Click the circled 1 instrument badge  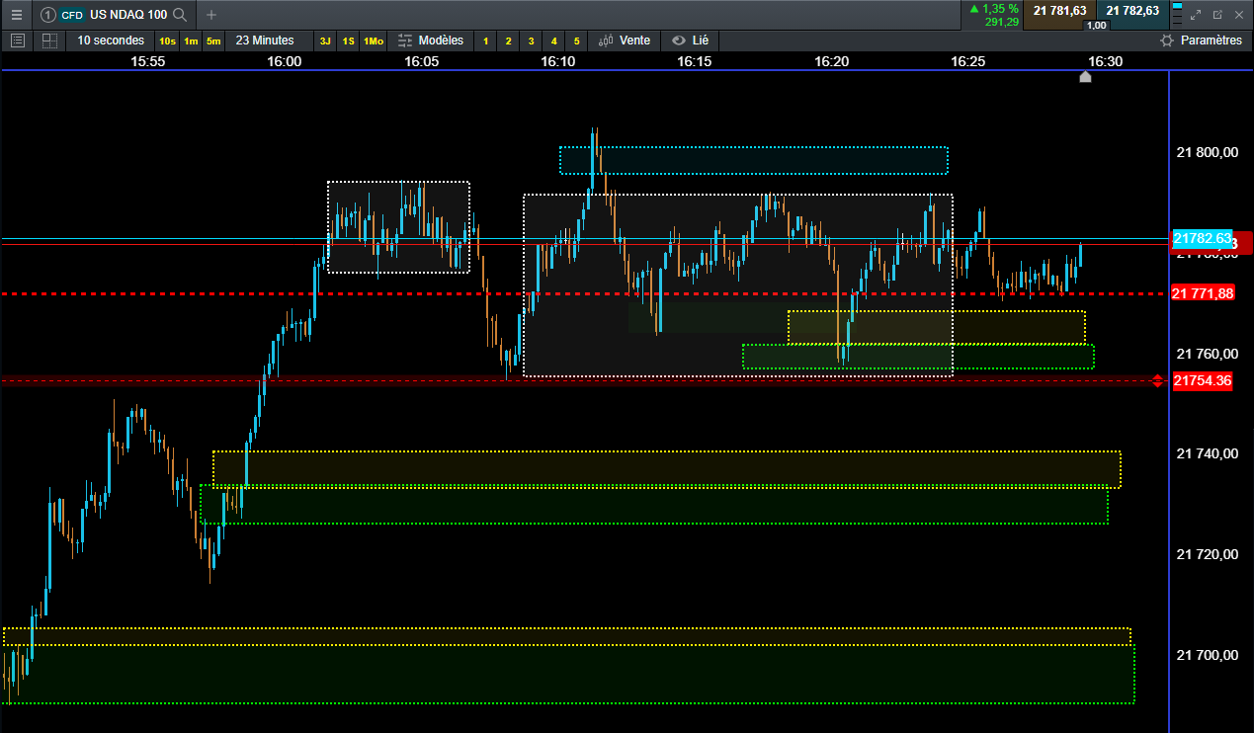(47, 15)
